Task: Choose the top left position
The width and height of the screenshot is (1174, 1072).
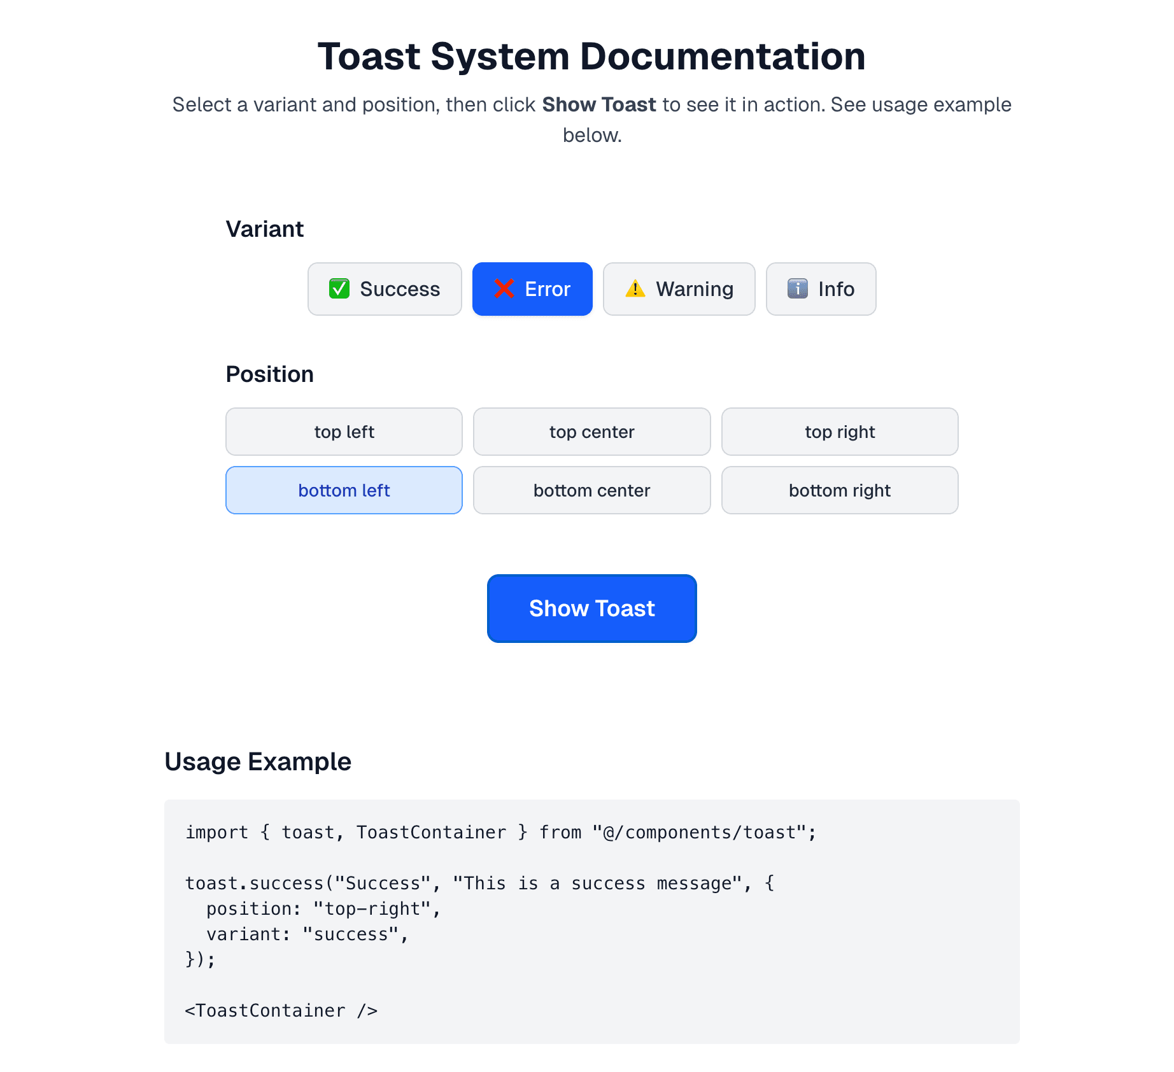Action: (344, 432)
